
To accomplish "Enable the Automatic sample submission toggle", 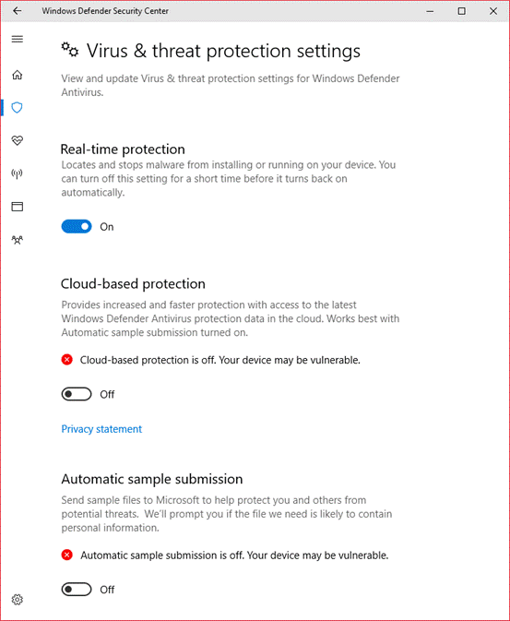I will 77,590.
